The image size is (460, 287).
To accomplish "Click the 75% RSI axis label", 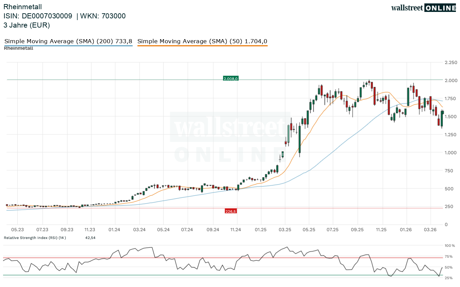I will 448,256.
